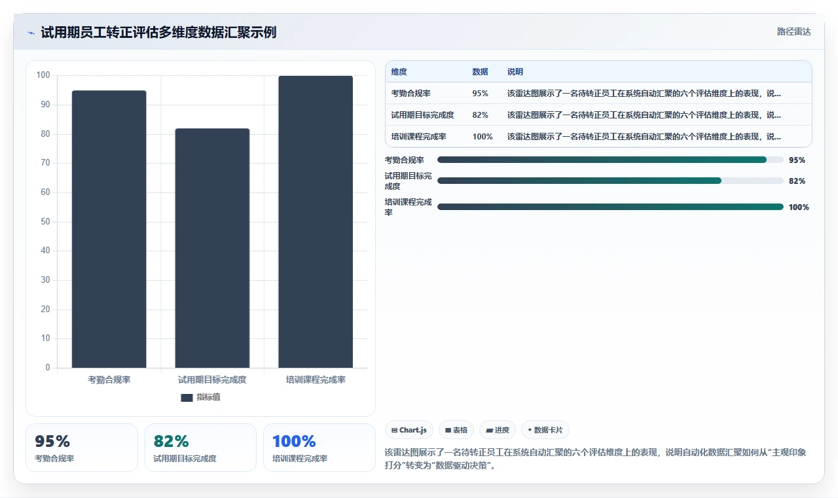This screenshot has height=498, width=838.
Task: Click the 数据 table column header
Action: [480, 72]
